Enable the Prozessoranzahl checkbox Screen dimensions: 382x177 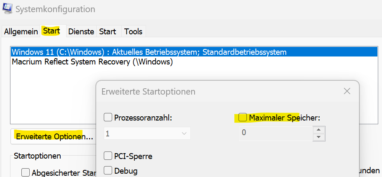[108, 118]
